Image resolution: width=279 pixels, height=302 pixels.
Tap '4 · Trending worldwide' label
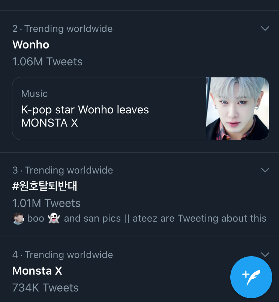pos(63,255)
